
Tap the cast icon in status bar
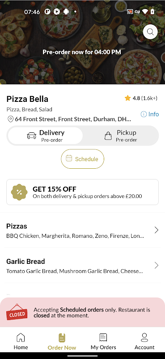click(x=130, y=12)
